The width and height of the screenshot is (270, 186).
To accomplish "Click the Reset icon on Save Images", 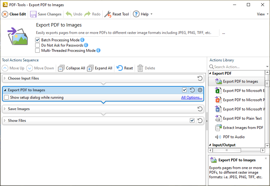I will [200, 109].
